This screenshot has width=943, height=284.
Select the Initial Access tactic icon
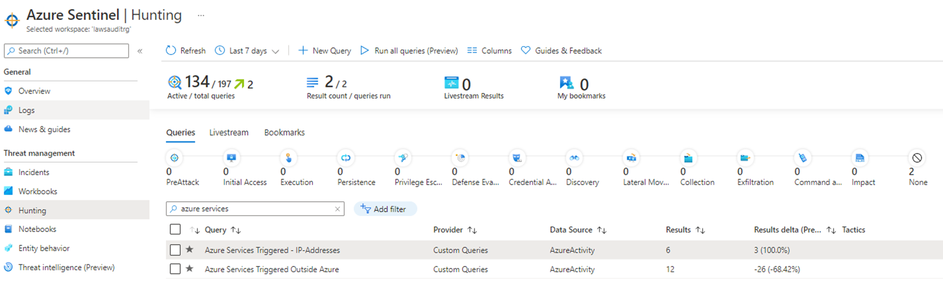tap(231, 158)
